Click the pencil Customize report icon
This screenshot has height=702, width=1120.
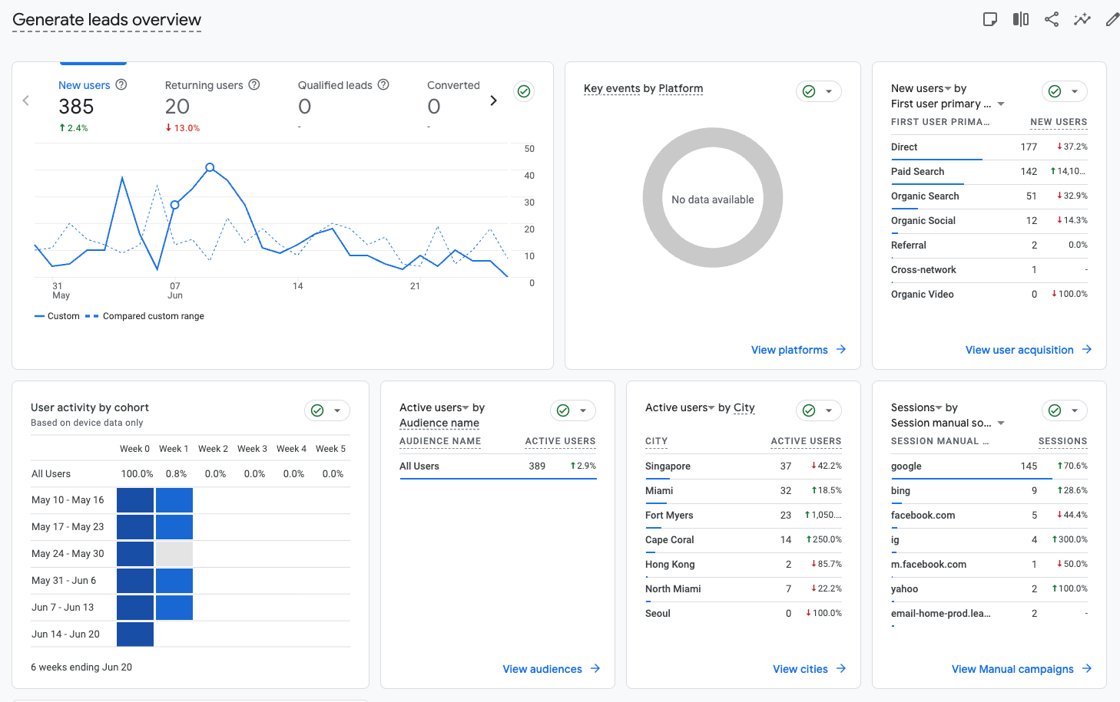1112,19
